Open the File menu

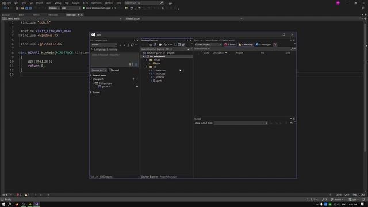[x=9, y=3]
